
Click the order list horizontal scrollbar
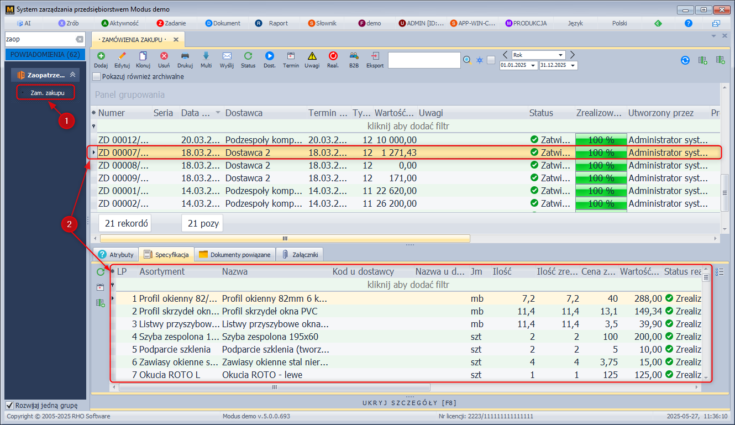tap(285, 239)
